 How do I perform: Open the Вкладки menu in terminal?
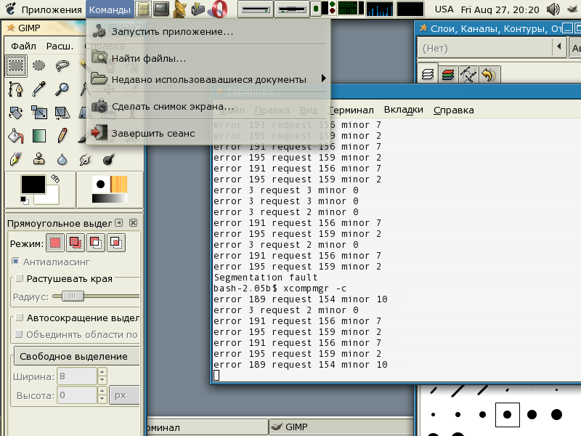point(404,110)
